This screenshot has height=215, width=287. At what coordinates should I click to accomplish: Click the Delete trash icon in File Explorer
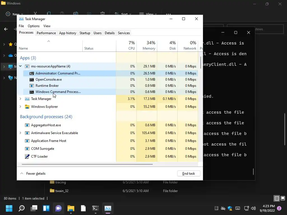click(103, 14)
